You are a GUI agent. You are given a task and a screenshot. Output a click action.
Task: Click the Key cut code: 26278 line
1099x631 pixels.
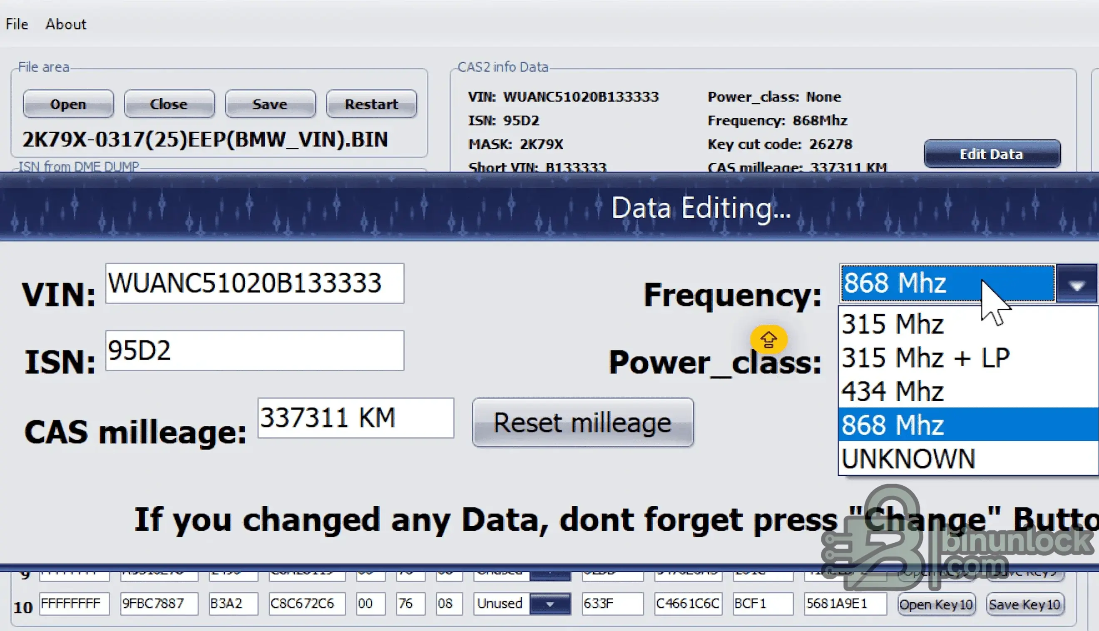point(780,144)
